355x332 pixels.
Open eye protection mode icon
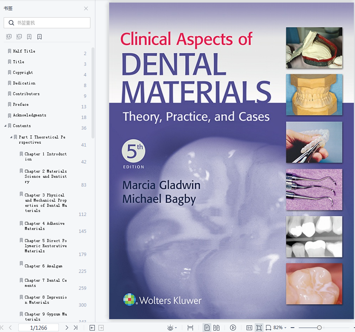[x=170, y=328]
